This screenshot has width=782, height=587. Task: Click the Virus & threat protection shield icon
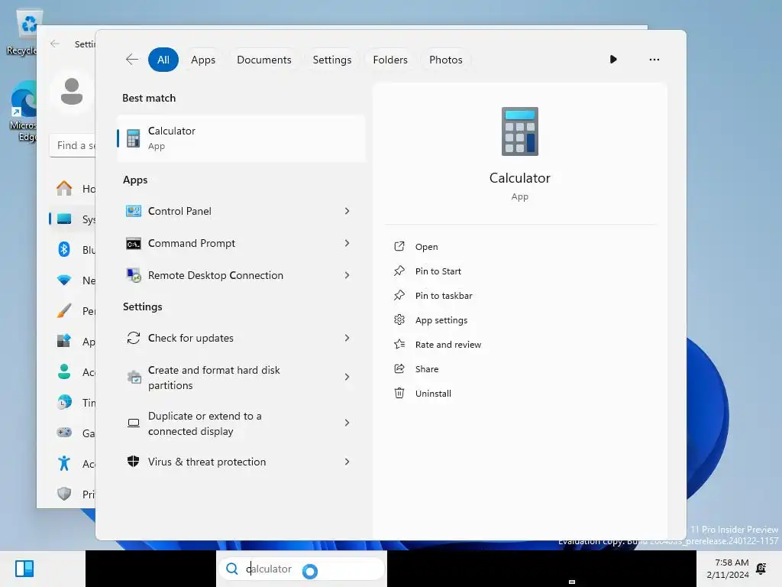[133, 461]
